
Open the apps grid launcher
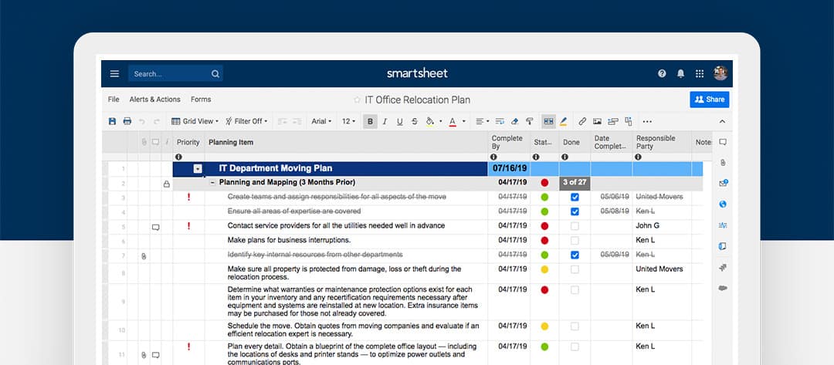700,74
